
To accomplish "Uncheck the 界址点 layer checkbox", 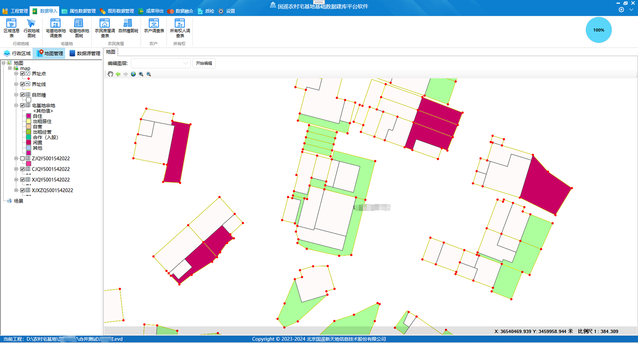I will pyautogui.click(x=23, y=74).
